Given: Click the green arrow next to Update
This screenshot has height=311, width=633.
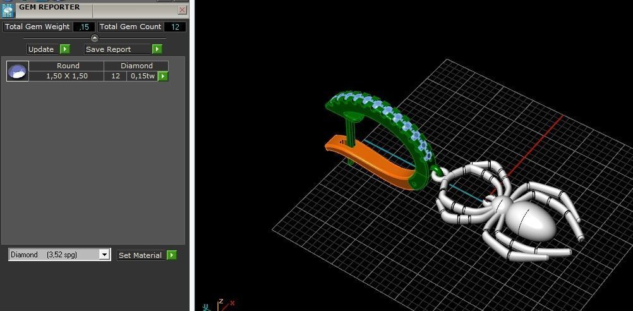Looking at the screenshot, I should [65, 49].
